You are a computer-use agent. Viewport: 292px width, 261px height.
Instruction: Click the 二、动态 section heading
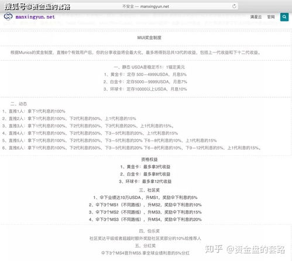pyautogui.click(x=19, y=104)
